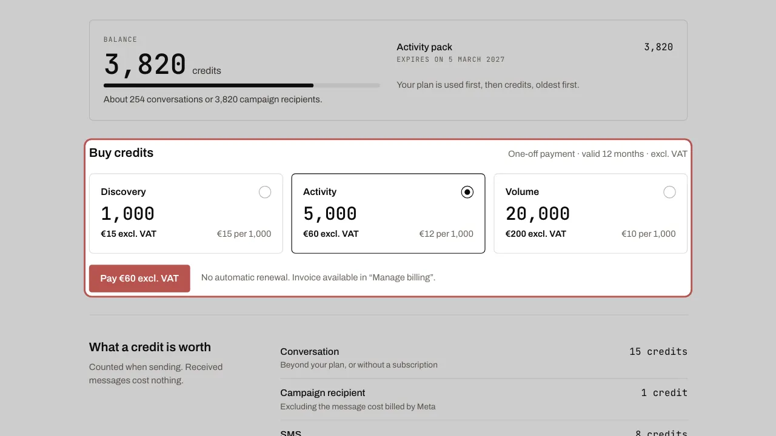The image size is (776, 436).
Task: Click the No automatic renewal notice
Action: click(318, 278)
